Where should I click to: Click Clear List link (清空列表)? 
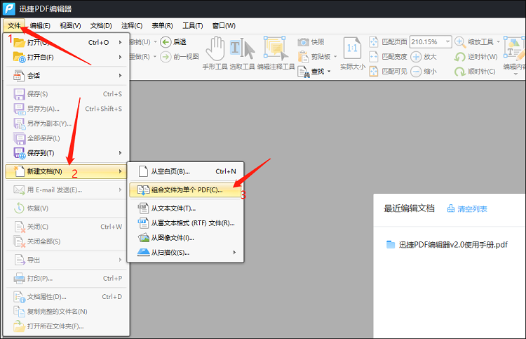click(x=472, y=208)
